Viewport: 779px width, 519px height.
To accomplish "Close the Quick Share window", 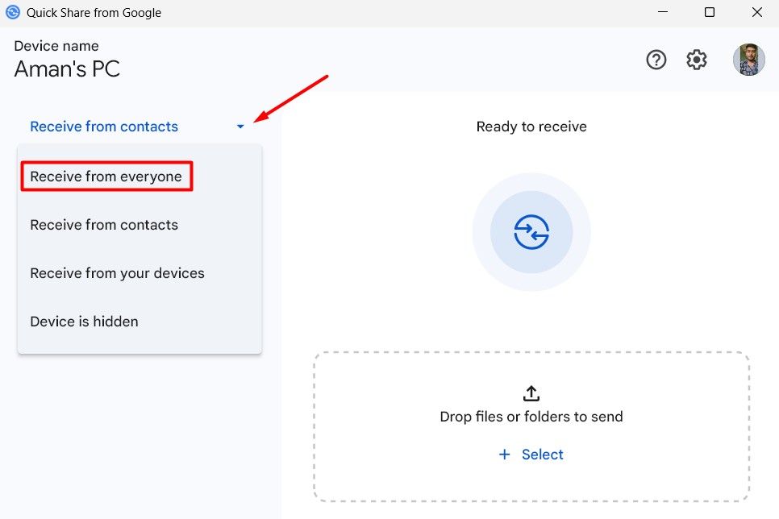I will [756, 12].
